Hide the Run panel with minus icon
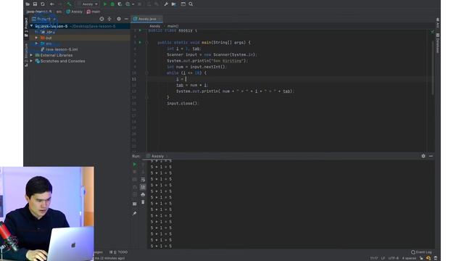The image size is (464, 261). coord(431,156)
